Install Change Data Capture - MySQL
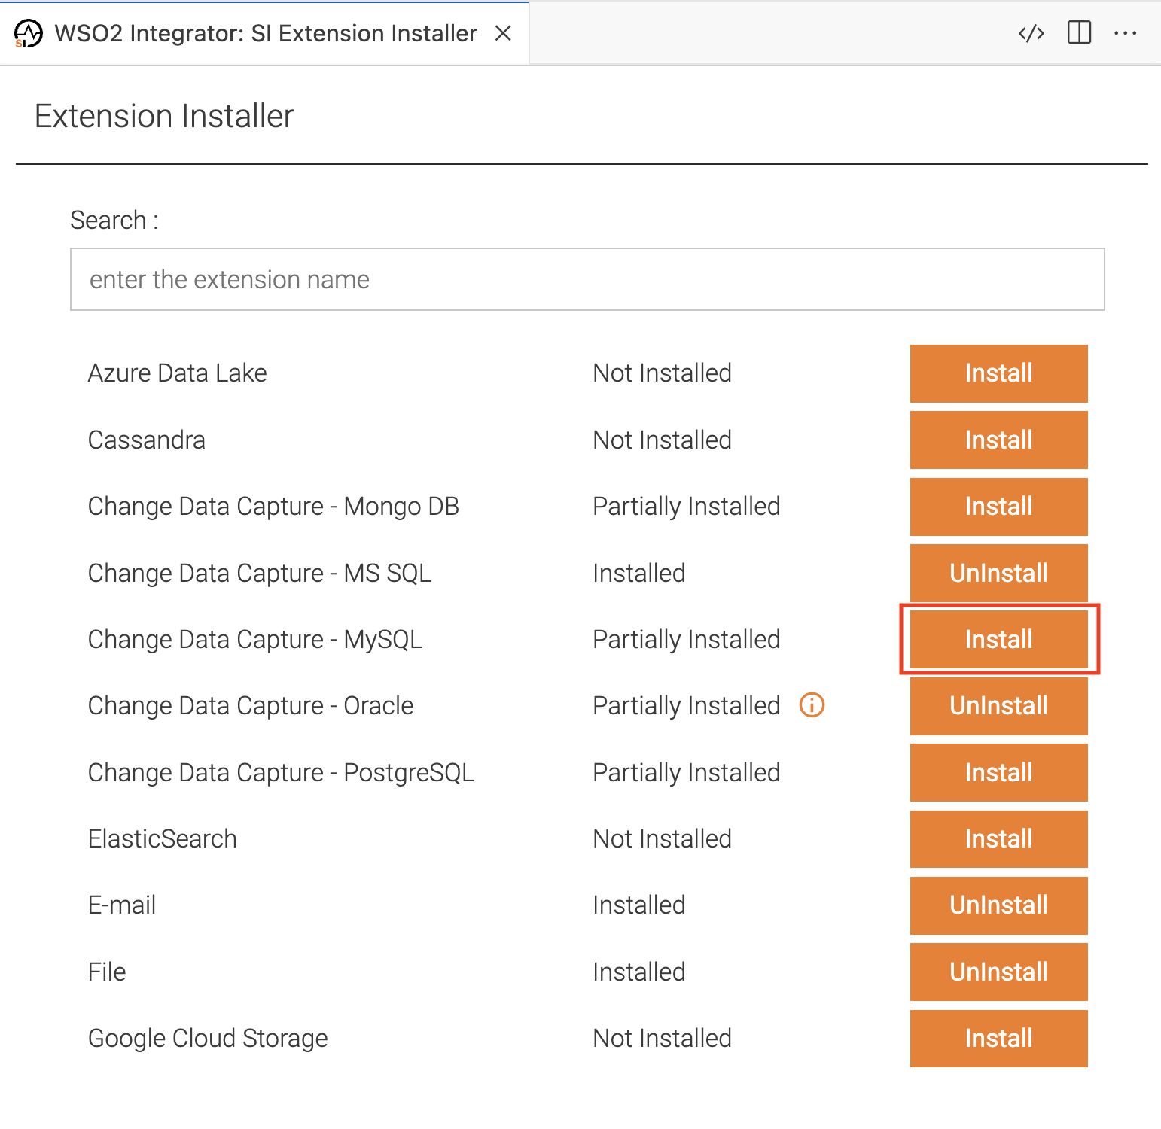 [998, 639]
